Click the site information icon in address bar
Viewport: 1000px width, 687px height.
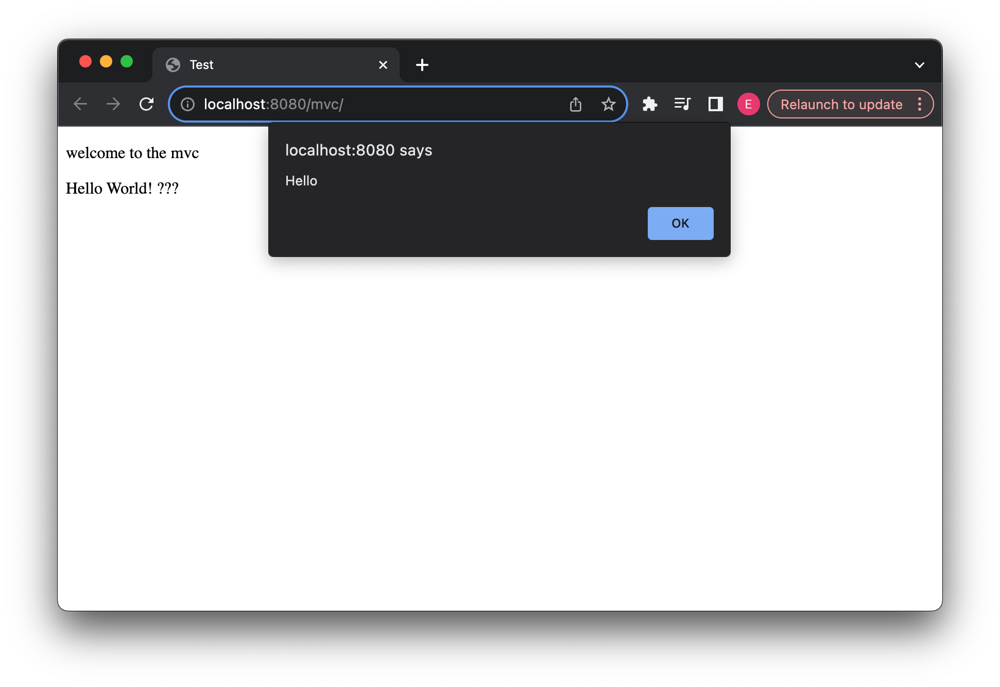[x=187, y=104]
